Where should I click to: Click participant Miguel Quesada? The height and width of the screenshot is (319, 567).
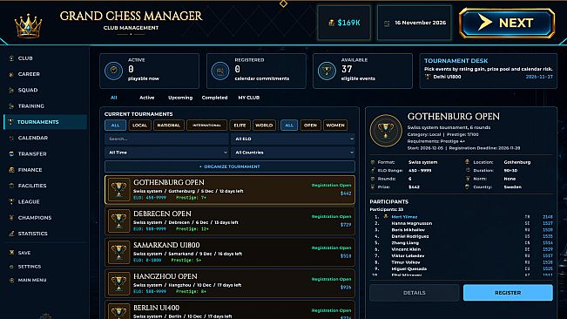(x=409, y=268)
